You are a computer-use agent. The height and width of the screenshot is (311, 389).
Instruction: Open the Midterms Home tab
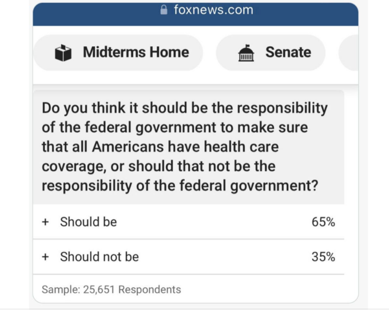[x=118, y=52]
